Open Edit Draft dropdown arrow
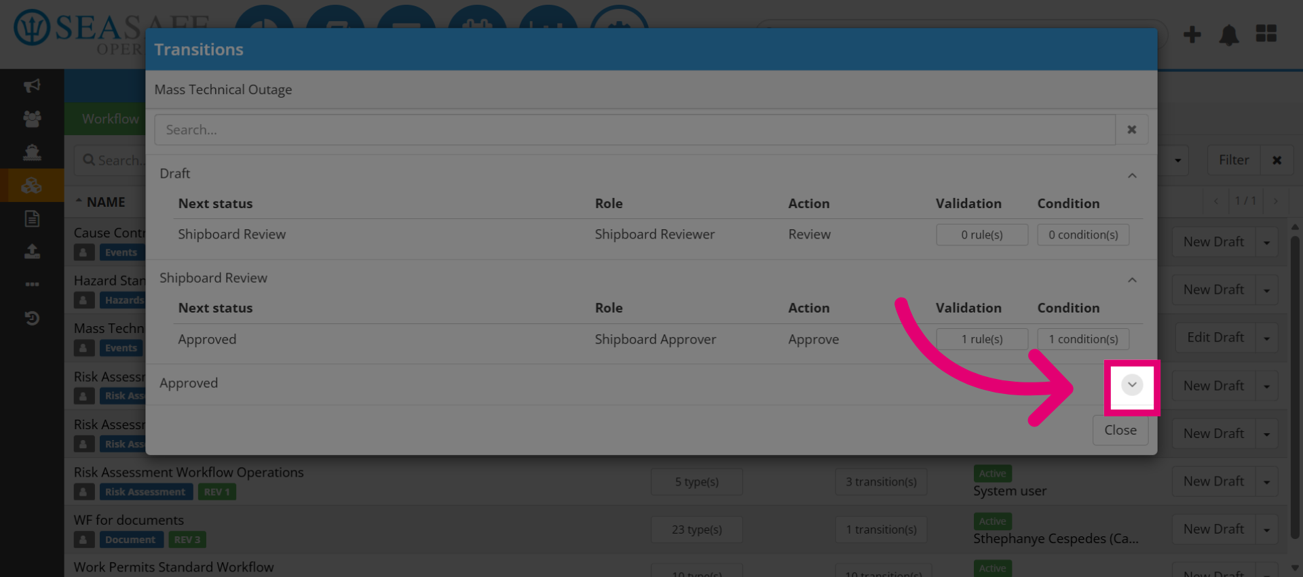Viewport: 1303px width, 577px height. point(1266,338)
